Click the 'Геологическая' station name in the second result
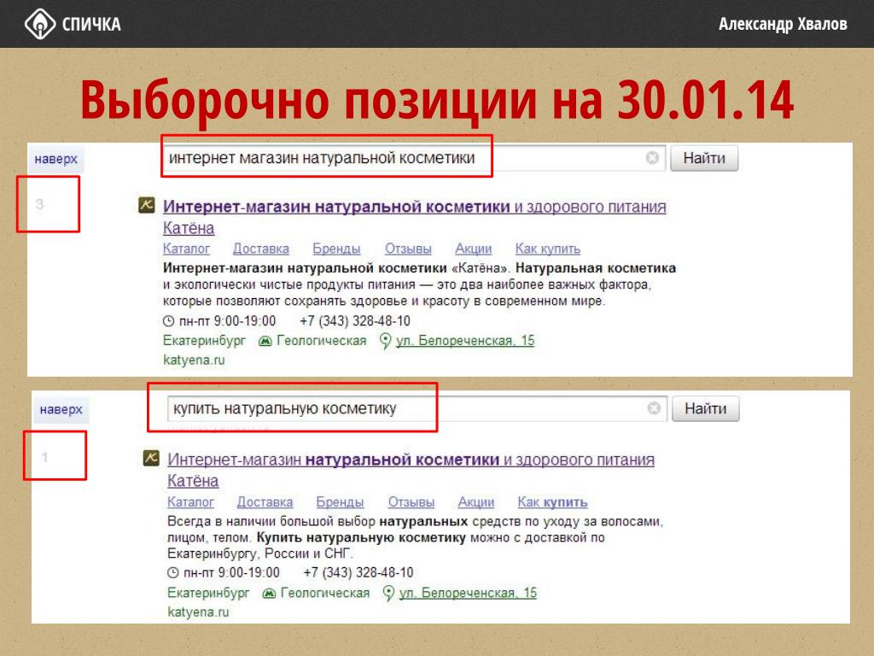874x656 pixels. click(x=325, y=593)
